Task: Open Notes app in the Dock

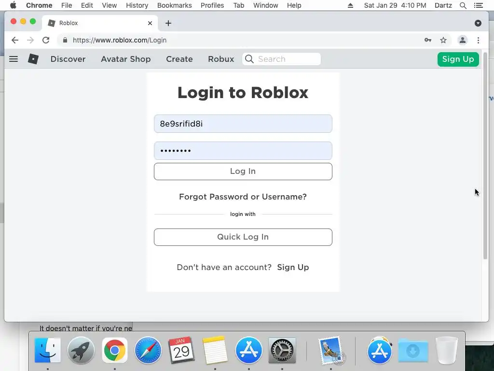Action: coord(215,350)
